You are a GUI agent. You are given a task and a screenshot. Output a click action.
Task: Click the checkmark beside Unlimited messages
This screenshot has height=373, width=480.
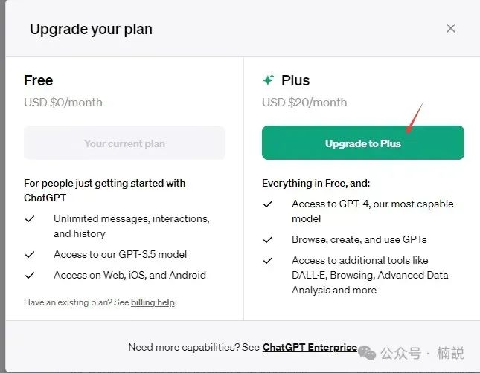pyautogui.click(x=30, y=219)
